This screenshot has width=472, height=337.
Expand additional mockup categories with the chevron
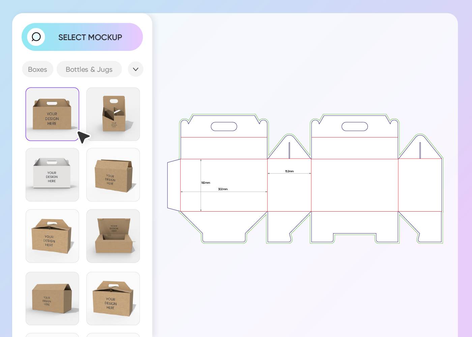pos(136,69)
